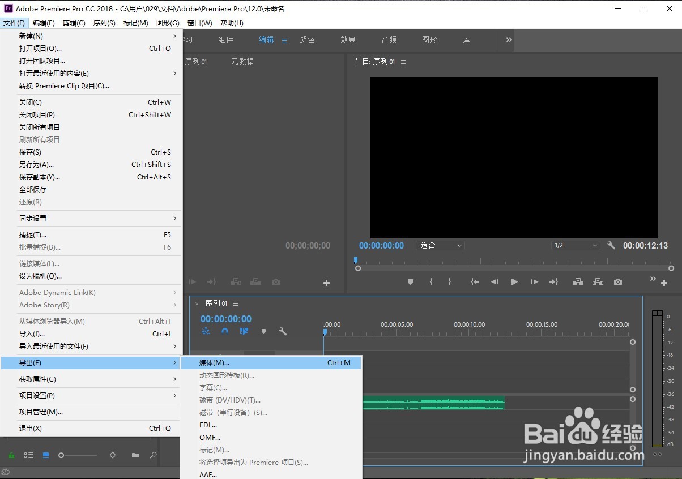Click source monitor Insert icon
The width and height of the screenshot is (682, 479).
[x=236, y=282]
